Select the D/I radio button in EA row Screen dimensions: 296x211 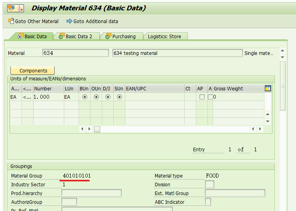[x=108, y=97]
